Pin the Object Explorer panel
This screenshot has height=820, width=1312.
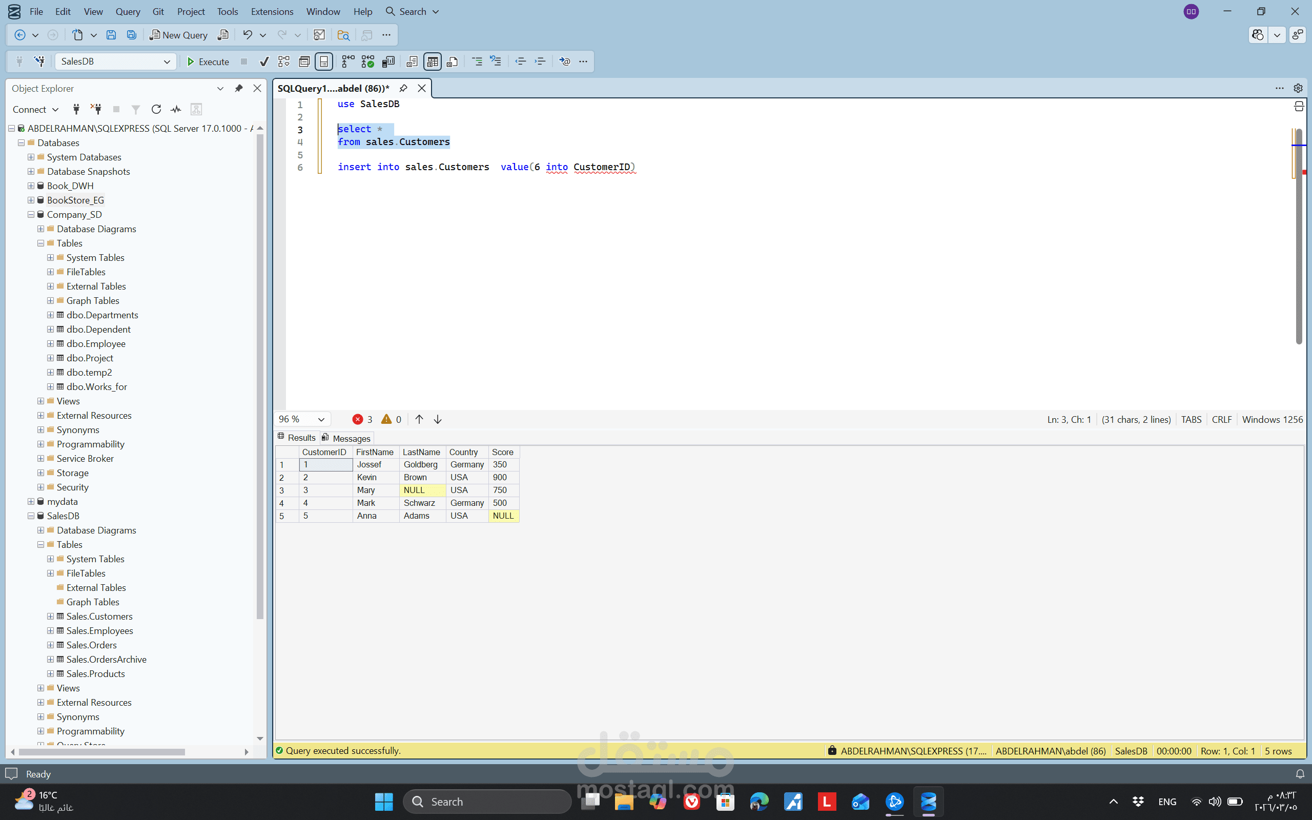pos(238,88)
